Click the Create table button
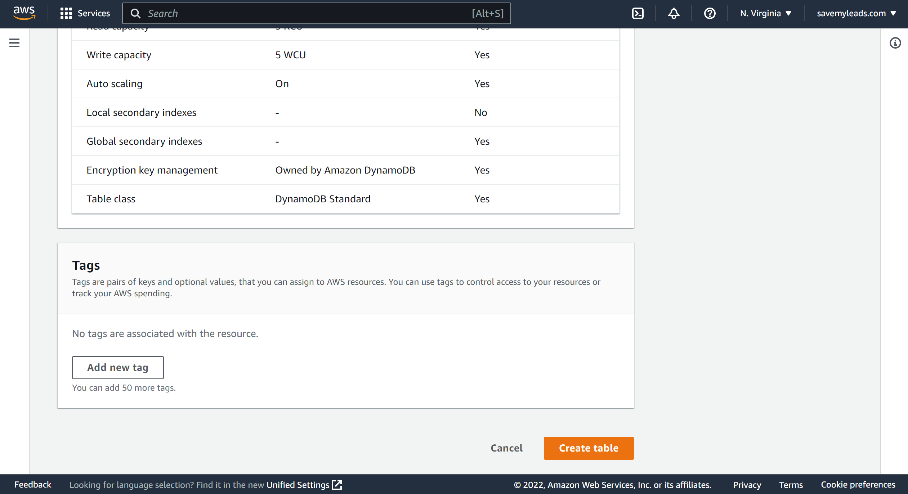Viewport: 908px width, 494px height. coord(589,448)
